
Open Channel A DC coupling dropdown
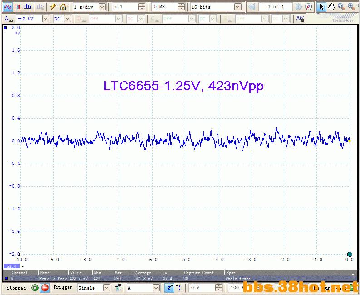coord(68,19)
